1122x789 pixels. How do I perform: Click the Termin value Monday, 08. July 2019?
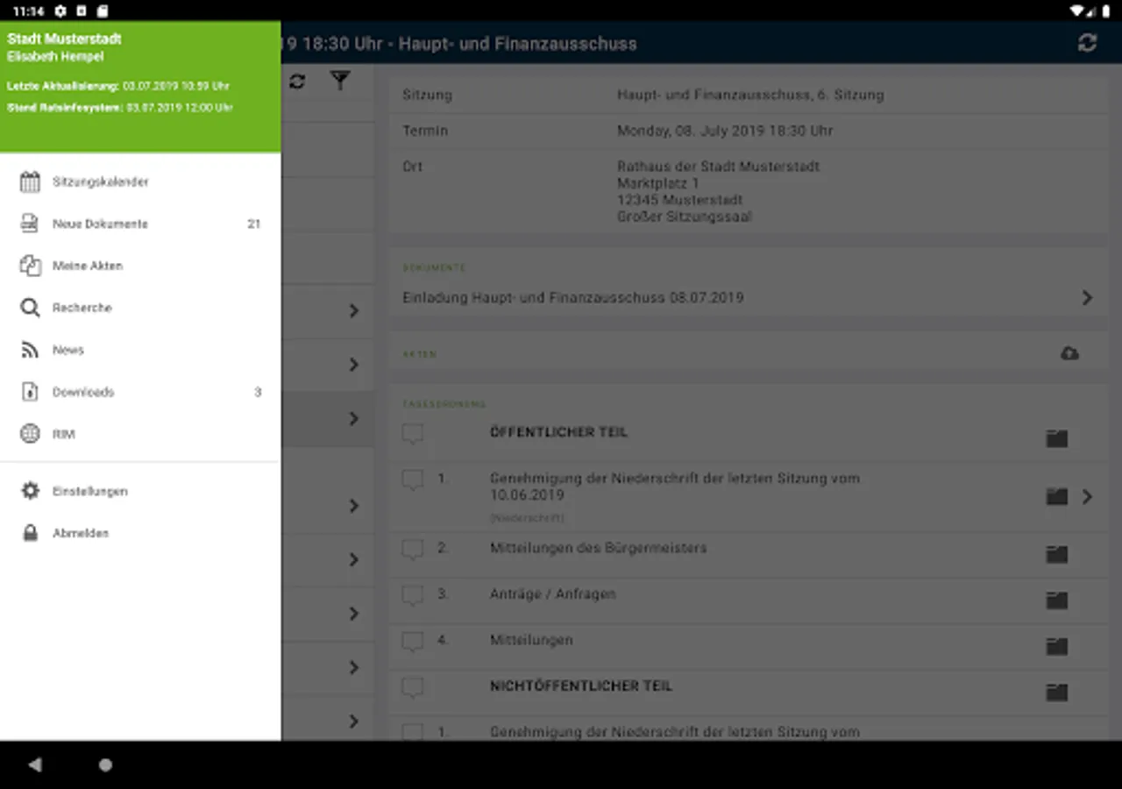point(725,131)
